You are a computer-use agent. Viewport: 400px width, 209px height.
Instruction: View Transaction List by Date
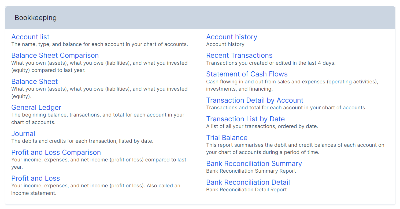(x=245, y=119)
